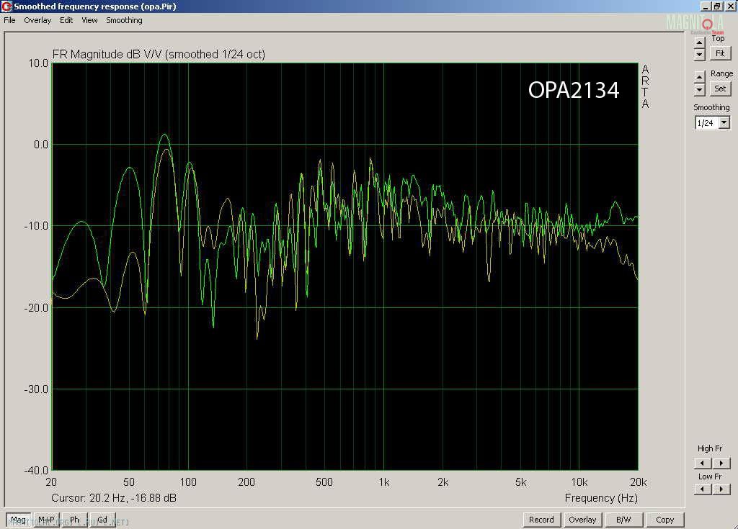Click the Set range button
The width and height of the screenshot is (738, 529).
[720, 89]
